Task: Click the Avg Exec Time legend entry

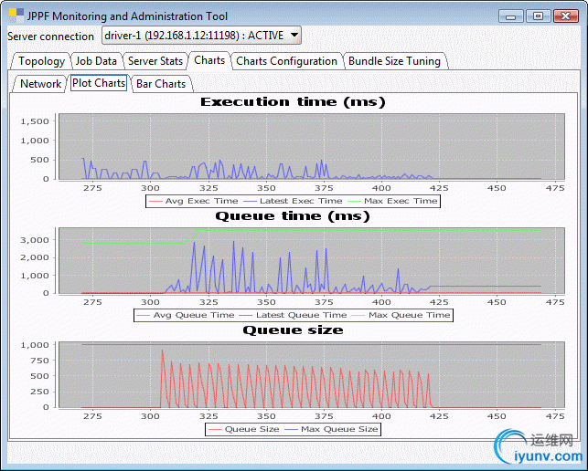Action: pyautogui.click(x=194, y=201)
